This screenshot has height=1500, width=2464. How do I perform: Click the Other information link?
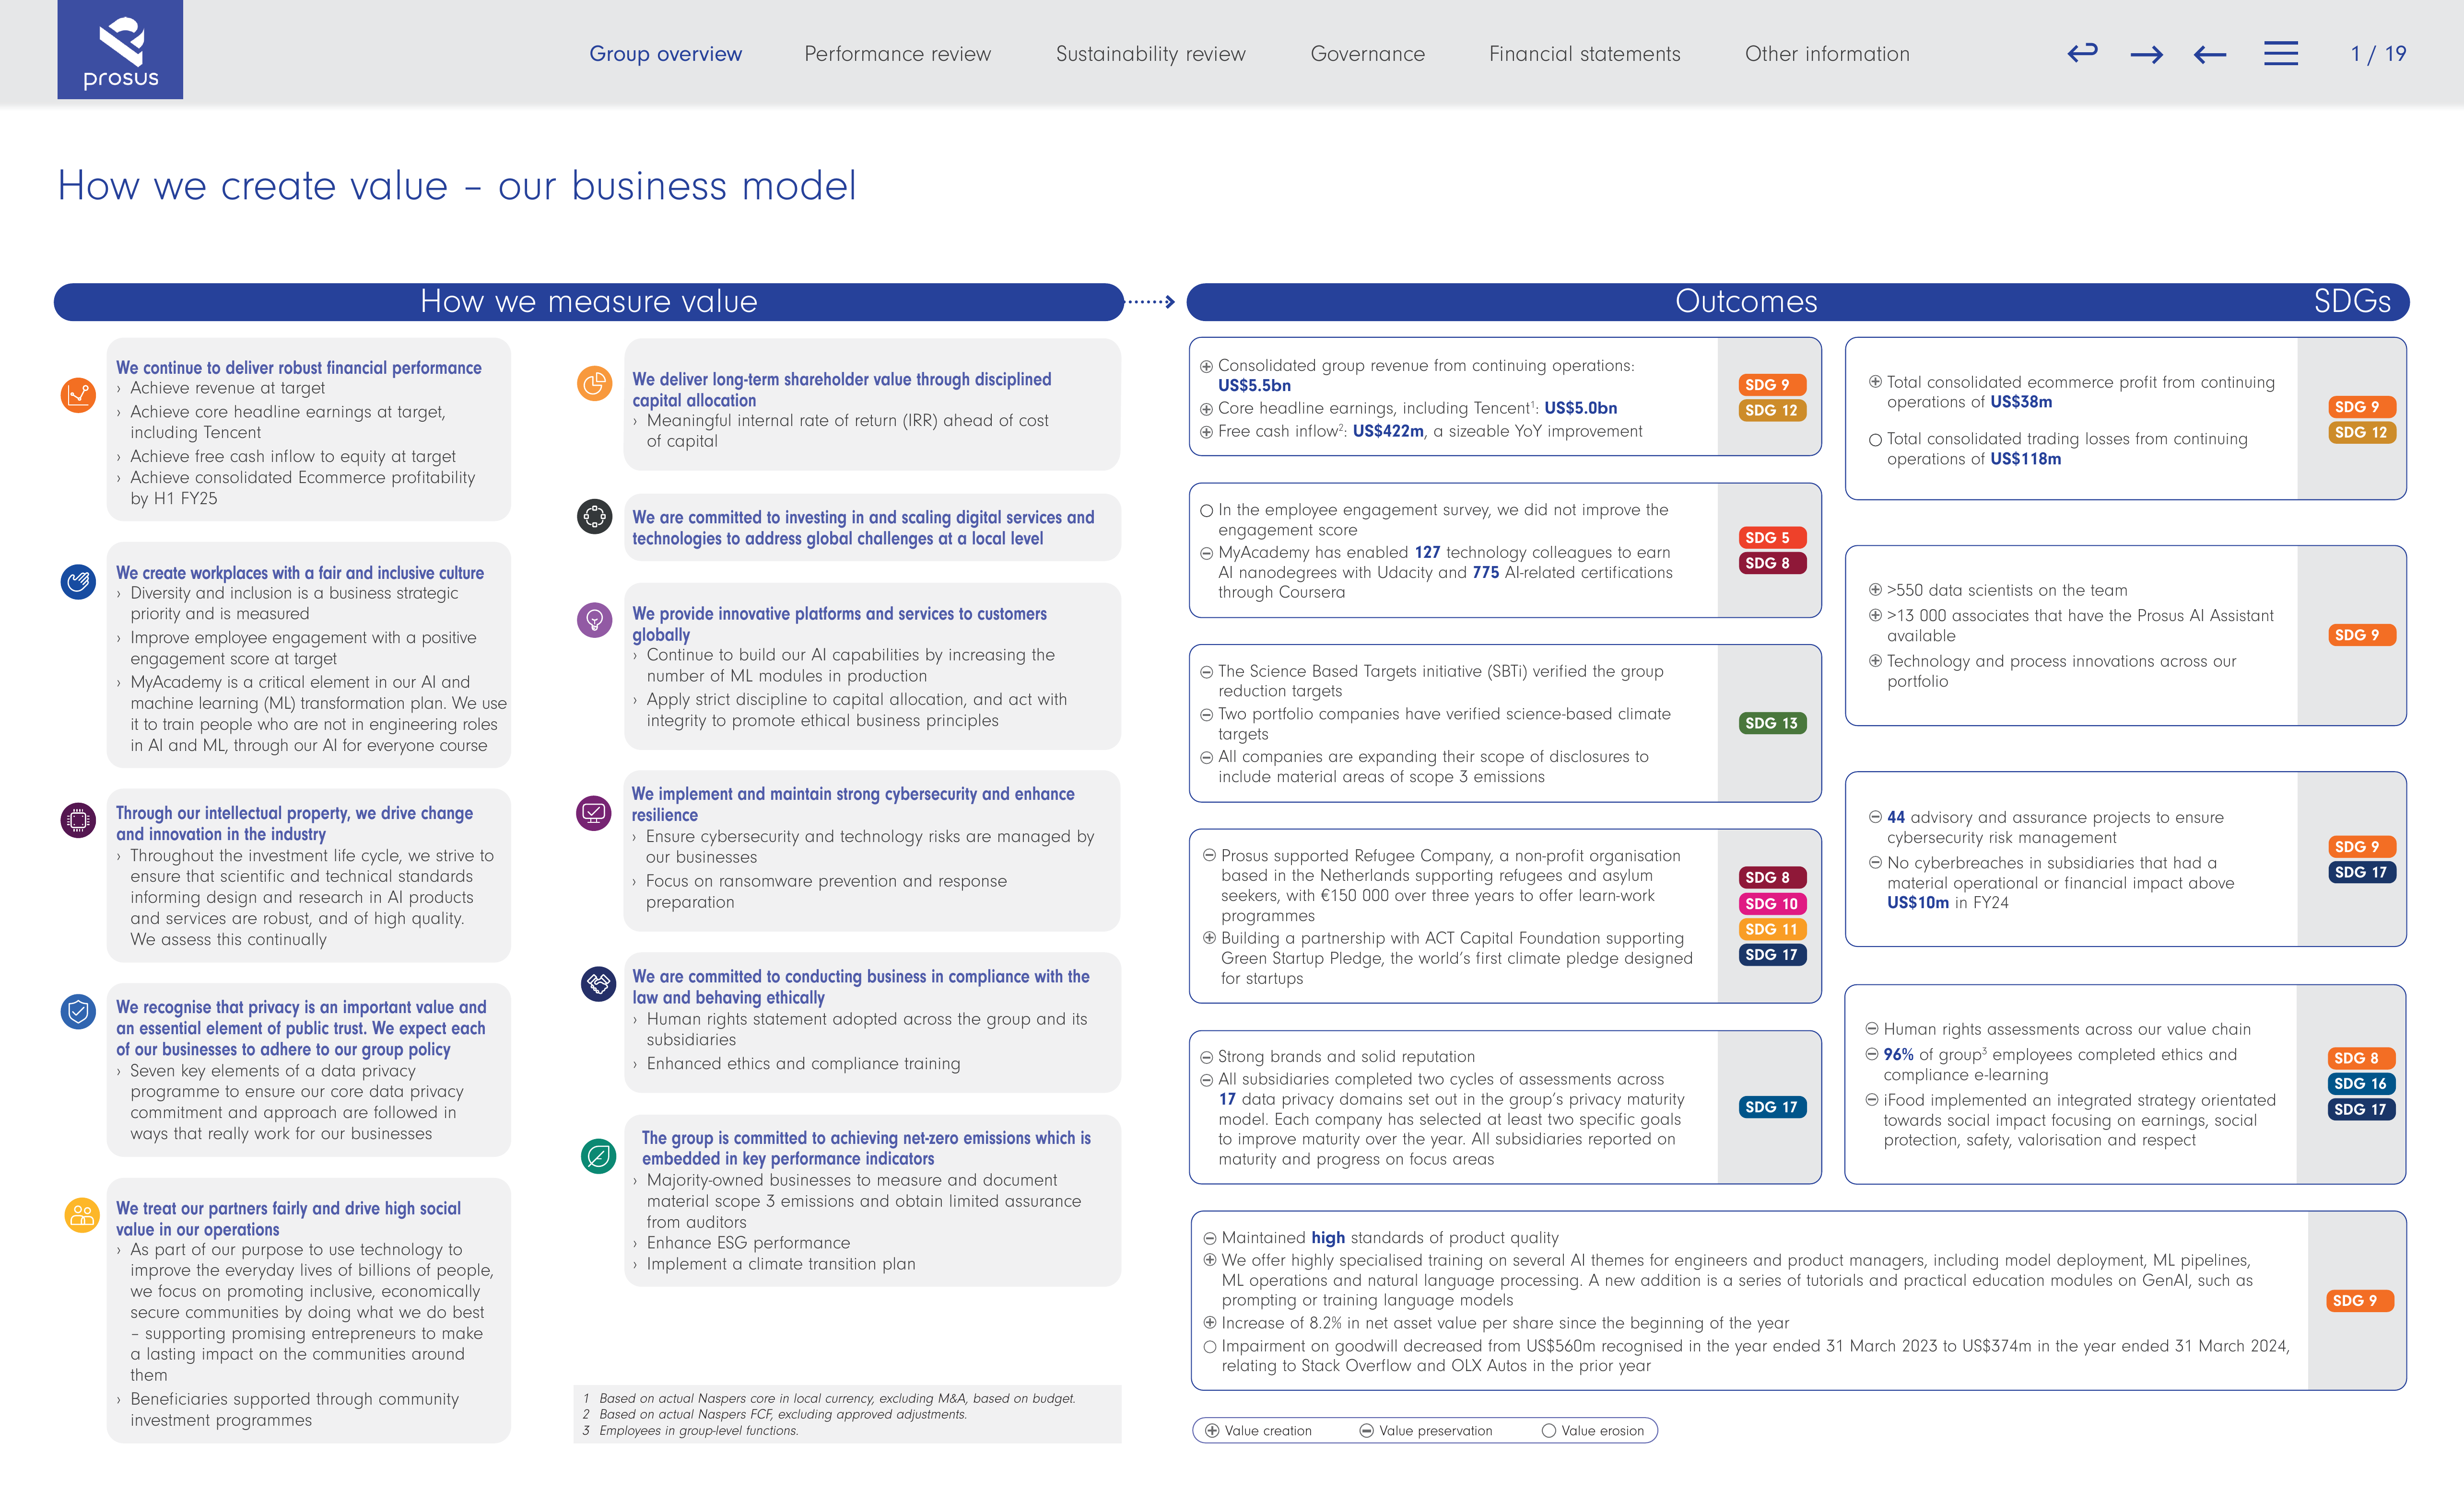1827,54
